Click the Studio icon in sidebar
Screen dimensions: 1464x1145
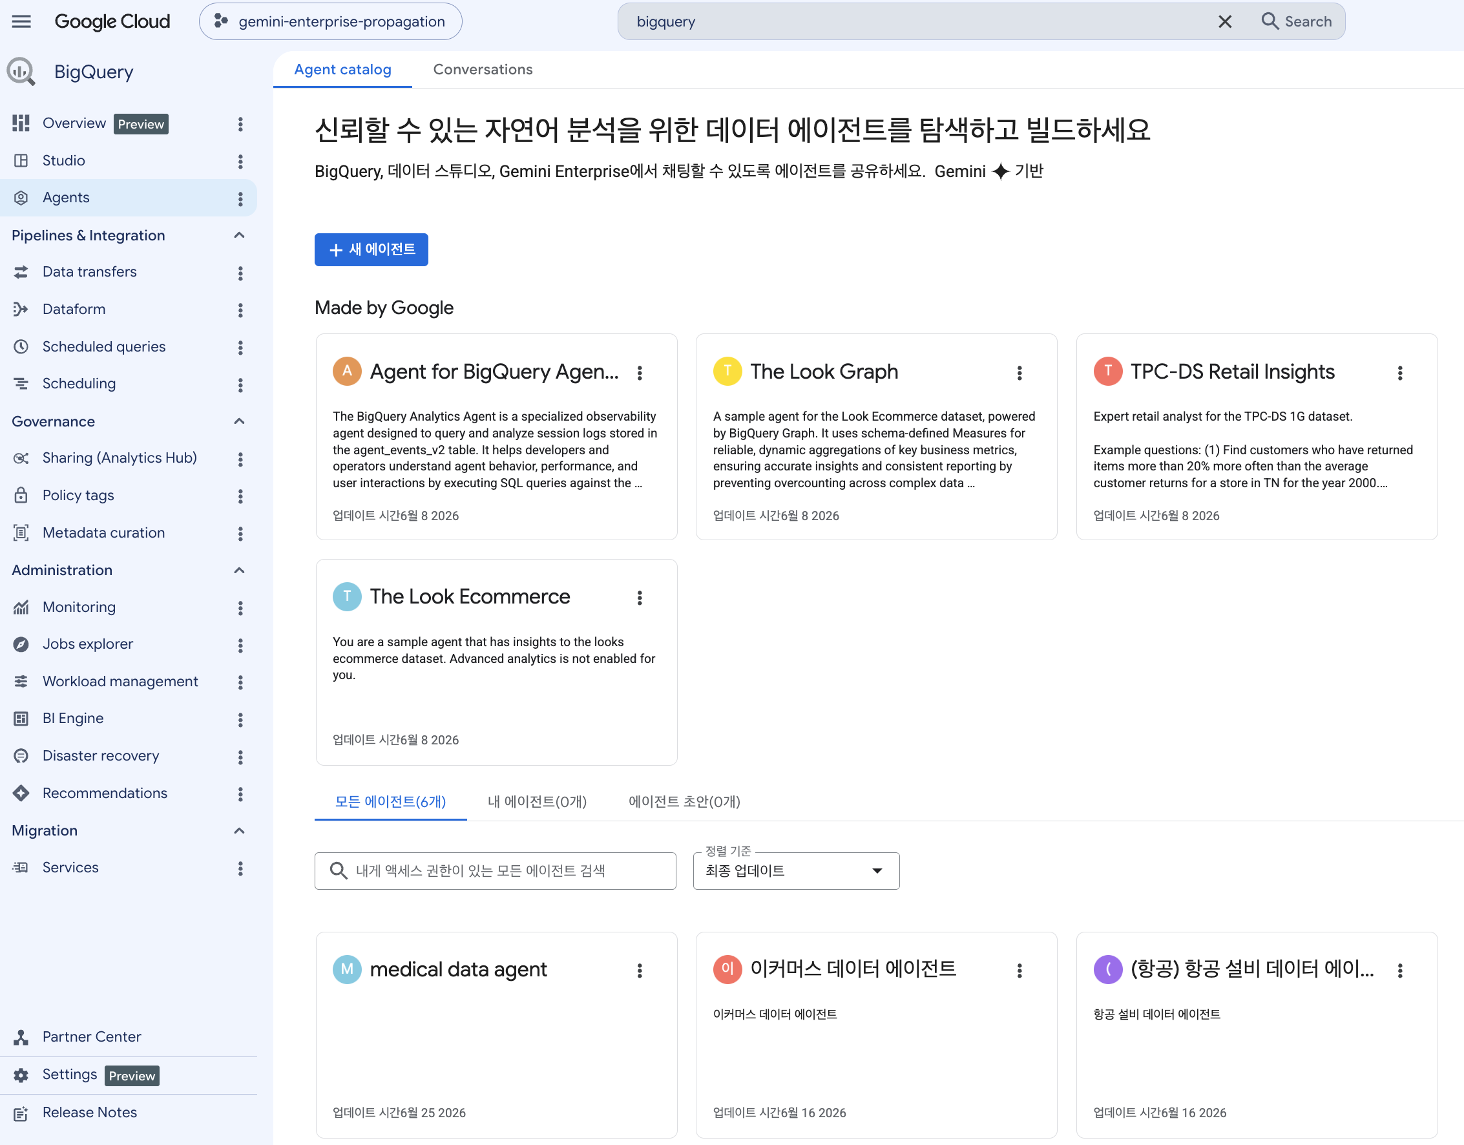point(21,161)
